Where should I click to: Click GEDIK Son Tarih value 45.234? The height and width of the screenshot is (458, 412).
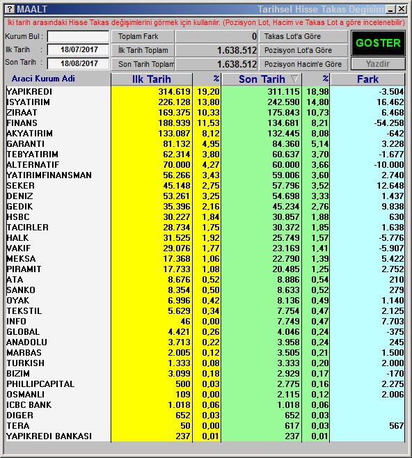click(x=286, y=207)
